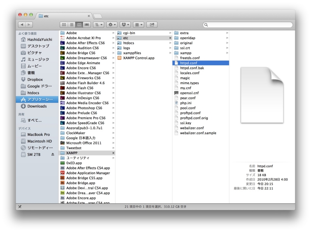Open the item arrangement dropdown
This screenshot has width=311, height=232.
point(98,25)
